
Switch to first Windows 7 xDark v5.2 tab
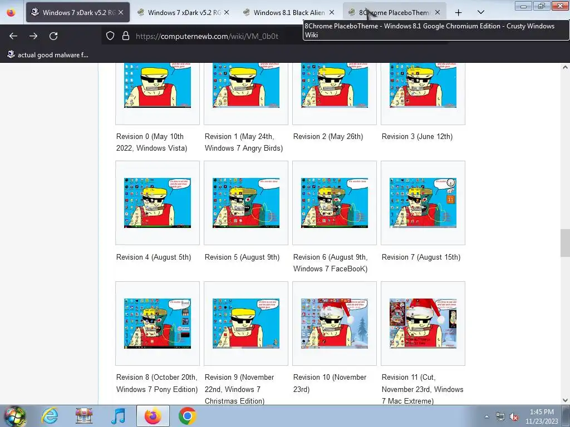78,12
